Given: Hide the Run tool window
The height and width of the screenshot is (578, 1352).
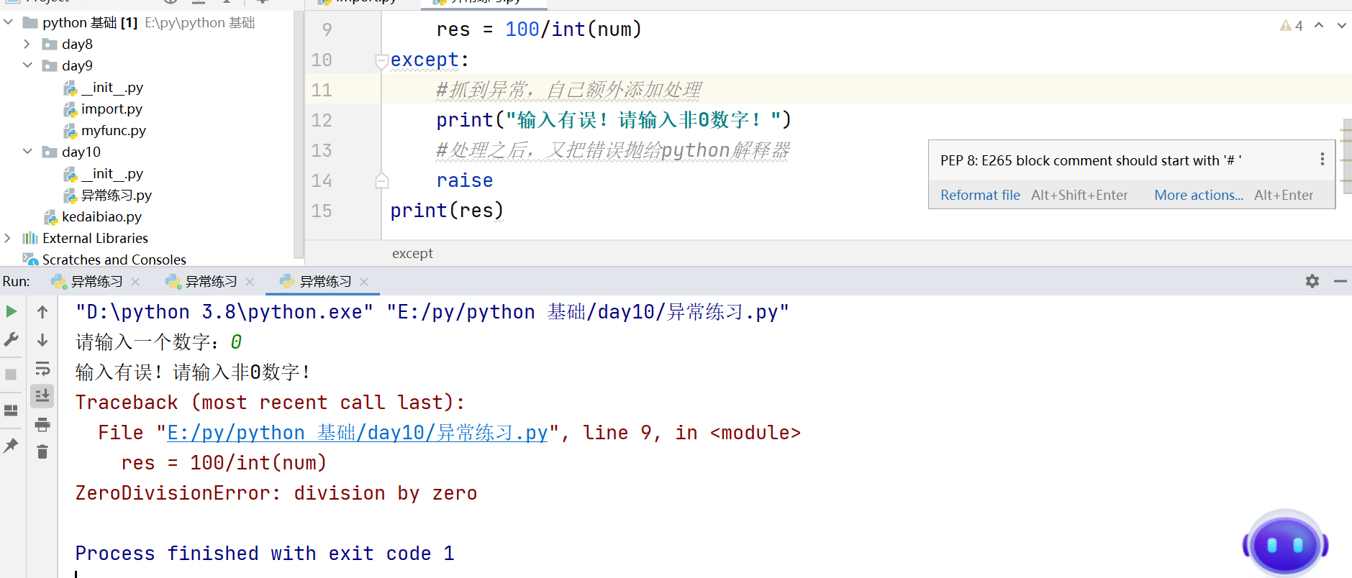Looking at the screenshot, I should pyautogui.click(x=1340, y=281).
